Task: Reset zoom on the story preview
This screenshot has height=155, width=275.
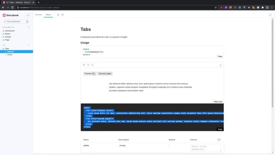Action: [x=92, y=65]
